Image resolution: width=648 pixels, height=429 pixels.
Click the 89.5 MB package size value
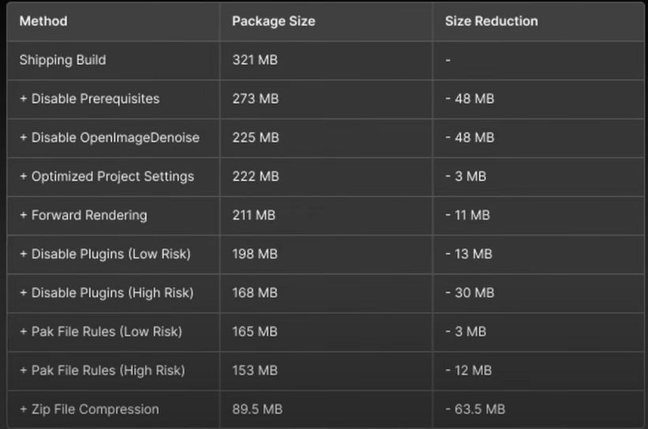(x=257, y=409)
